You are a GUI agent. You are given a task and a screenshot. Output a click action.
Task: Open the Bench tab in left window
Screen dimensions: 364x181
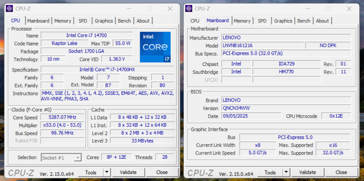(x=124, y=21)
